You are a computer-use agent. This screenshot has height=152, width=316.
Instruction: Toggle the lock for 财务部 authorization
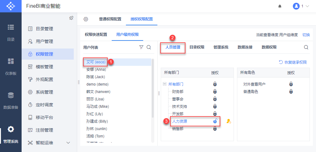pyautogui.click(x=215, y=91)
